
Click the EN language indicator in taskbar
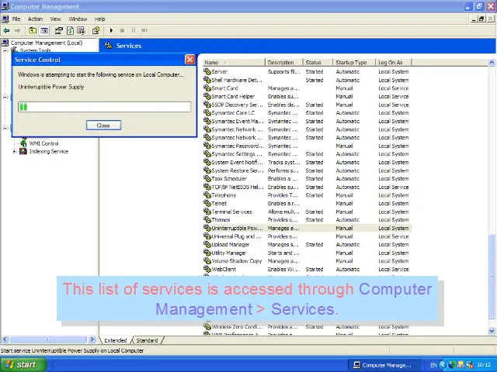tap(433, 365)
